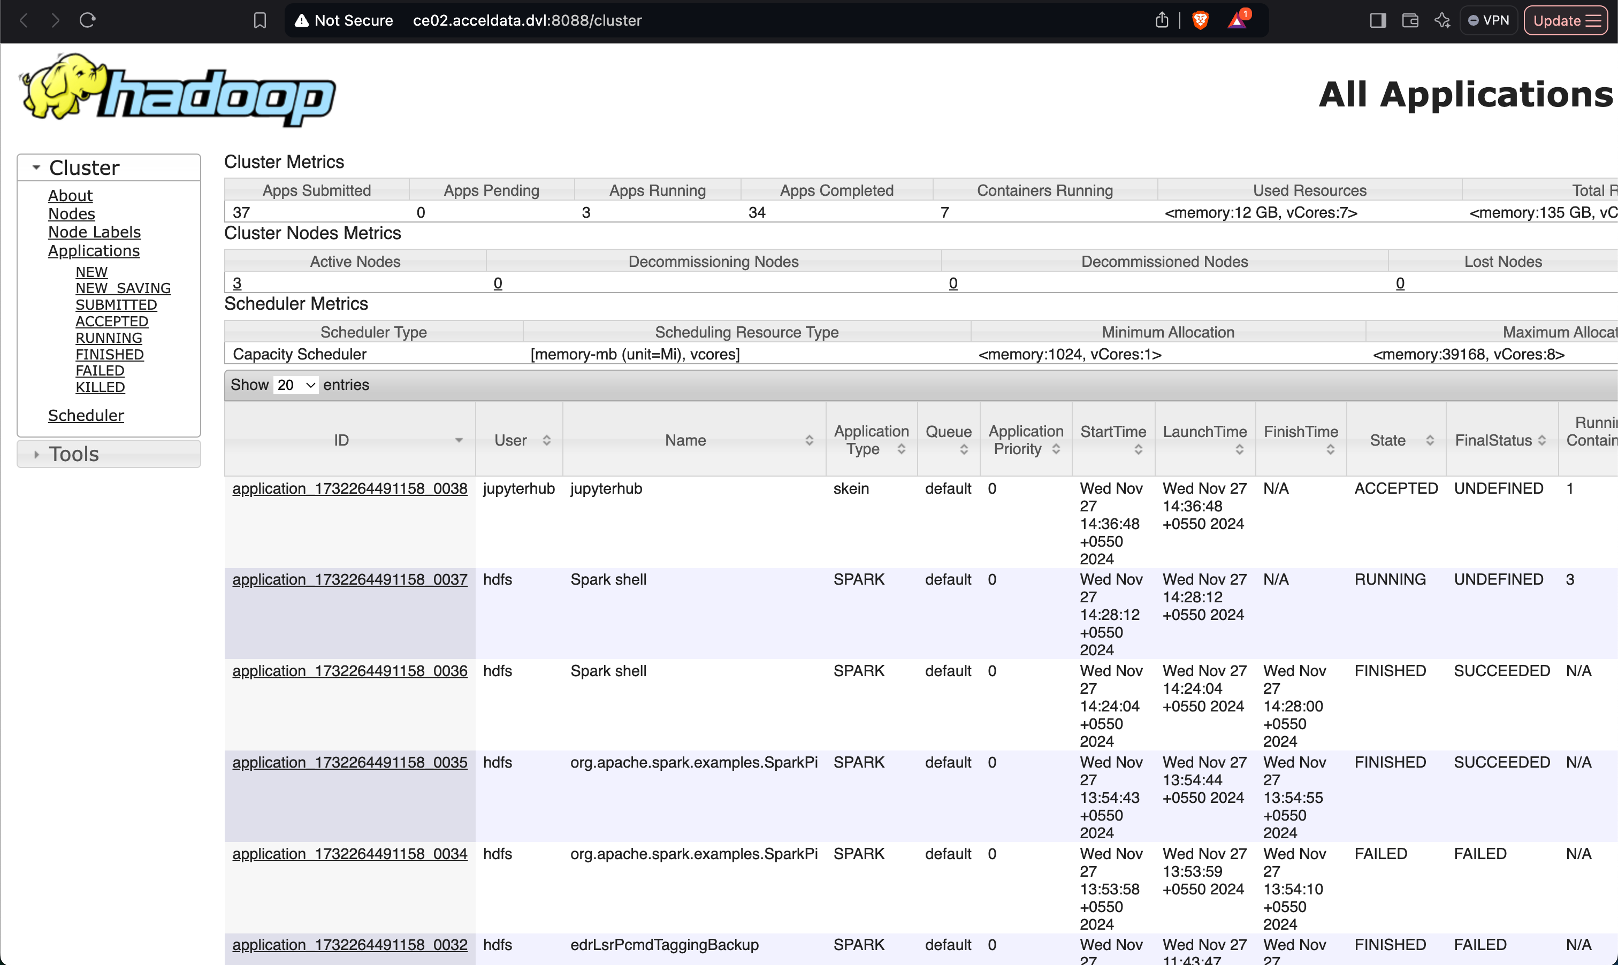Filter applications by ACCEPTED state

pos(112,321)
